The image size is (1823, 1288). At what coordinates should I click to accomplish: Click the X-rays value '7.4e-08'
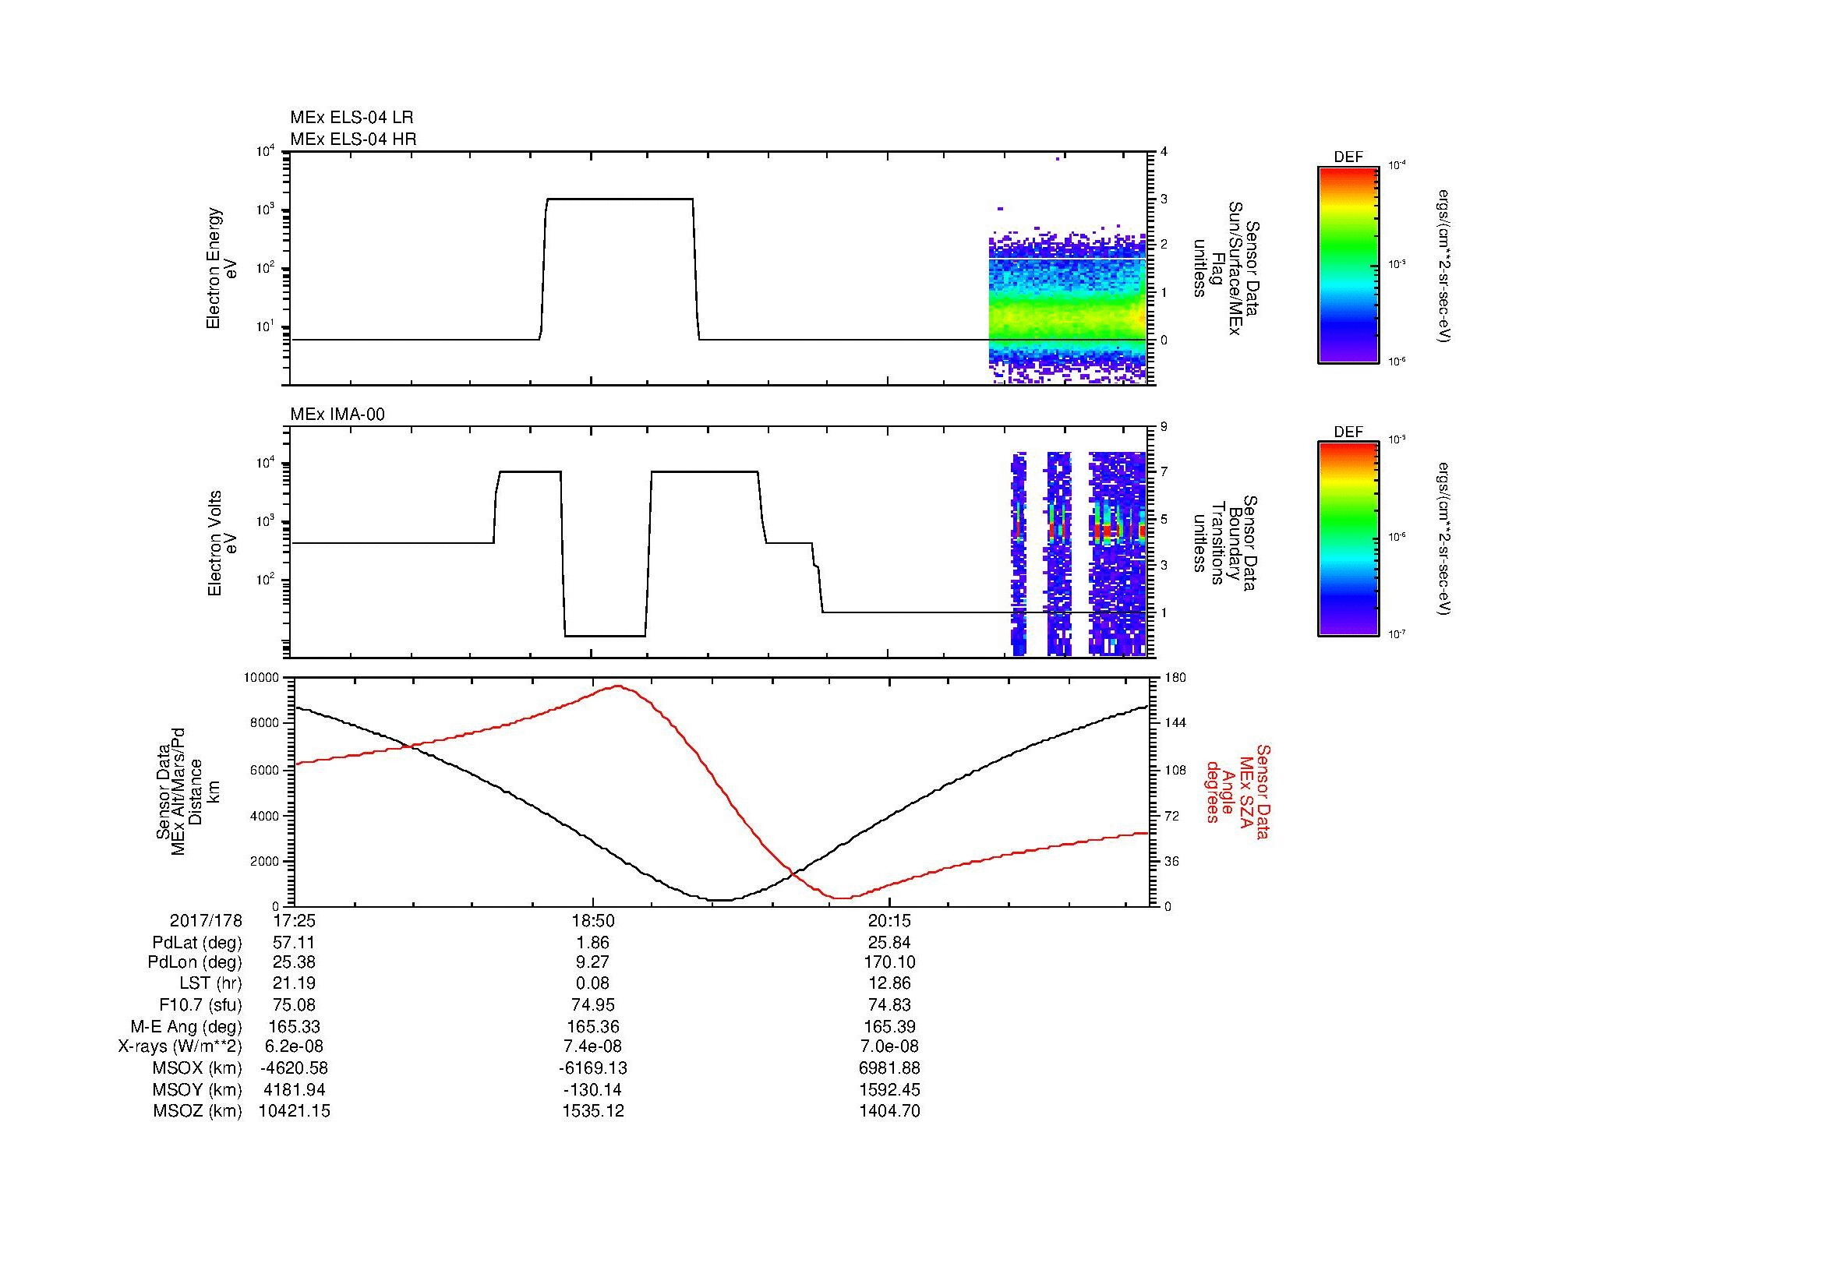592,1046
